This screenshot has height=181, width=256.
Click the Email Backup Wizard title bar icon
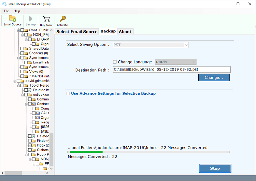coord(4,4)
